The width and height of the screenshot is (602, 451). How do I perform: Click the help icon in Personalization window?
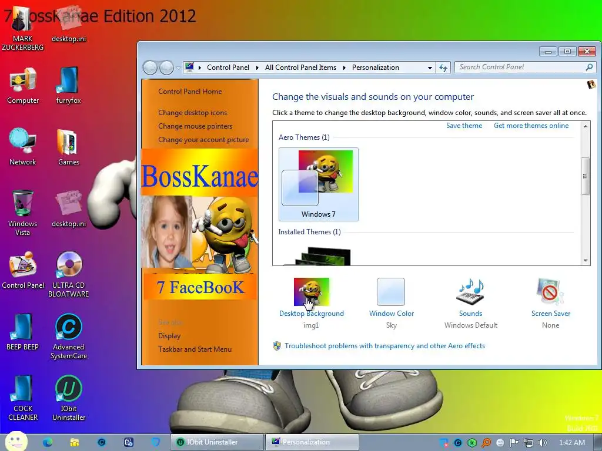(x=591, y=85)
